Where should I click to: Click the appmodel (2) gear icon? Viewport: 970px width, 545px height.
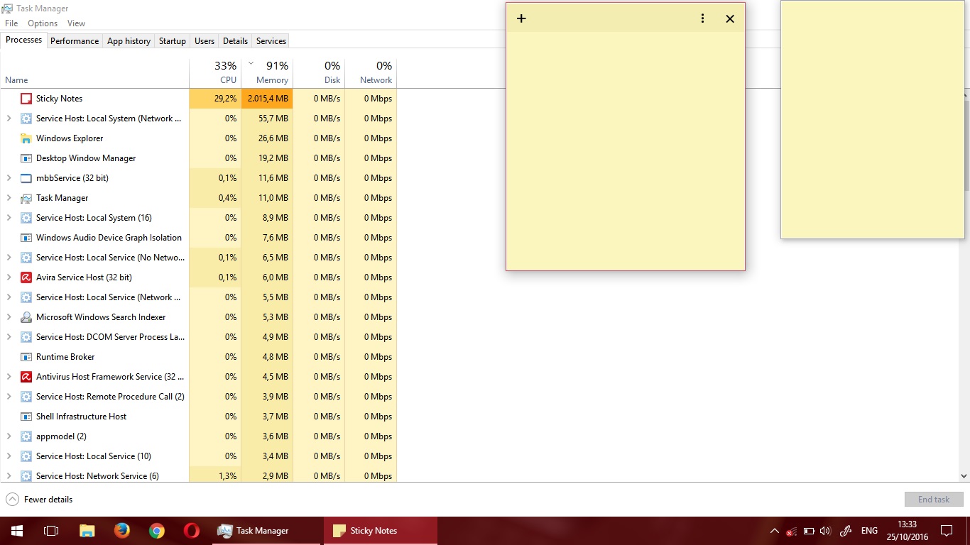click(26, 436)
